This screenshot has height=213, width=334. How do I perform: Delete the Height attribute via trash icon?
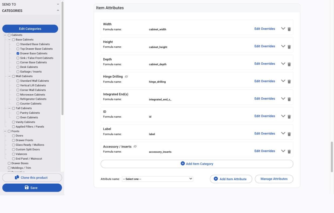pos(289,47)
